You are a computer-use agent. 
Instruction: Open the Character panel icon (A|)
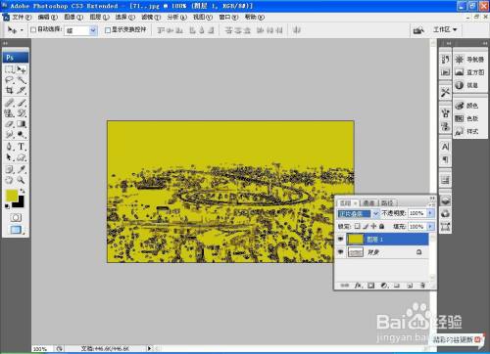445,147
